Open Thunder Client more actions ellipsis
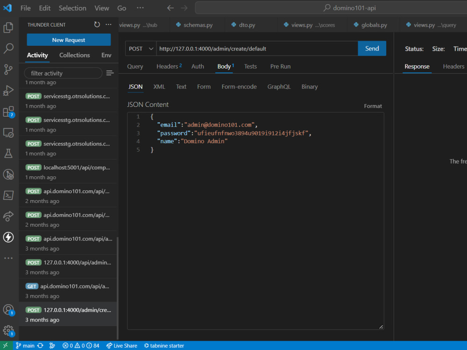 click(x=108, y=24)
